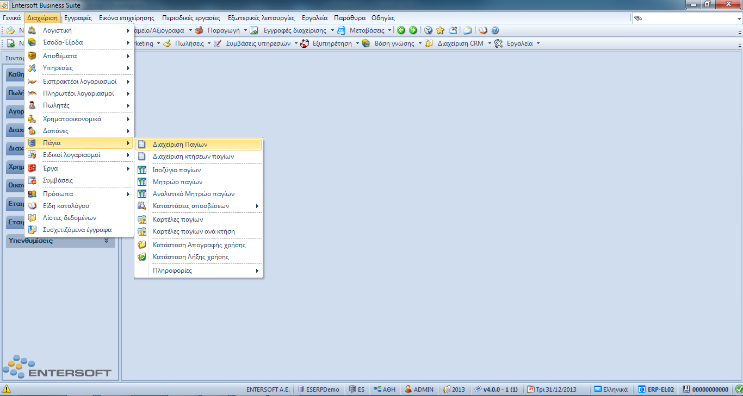Image resolution: width=743 pixels, height=396 pixels.
Task: Open the Παράθυρα menu
Action: pyautogui.click(x=350, y=18)
